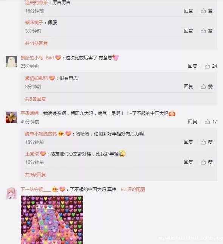Like the reply by 王狗球
The image size is (223, 244).
tap(206, 162)
